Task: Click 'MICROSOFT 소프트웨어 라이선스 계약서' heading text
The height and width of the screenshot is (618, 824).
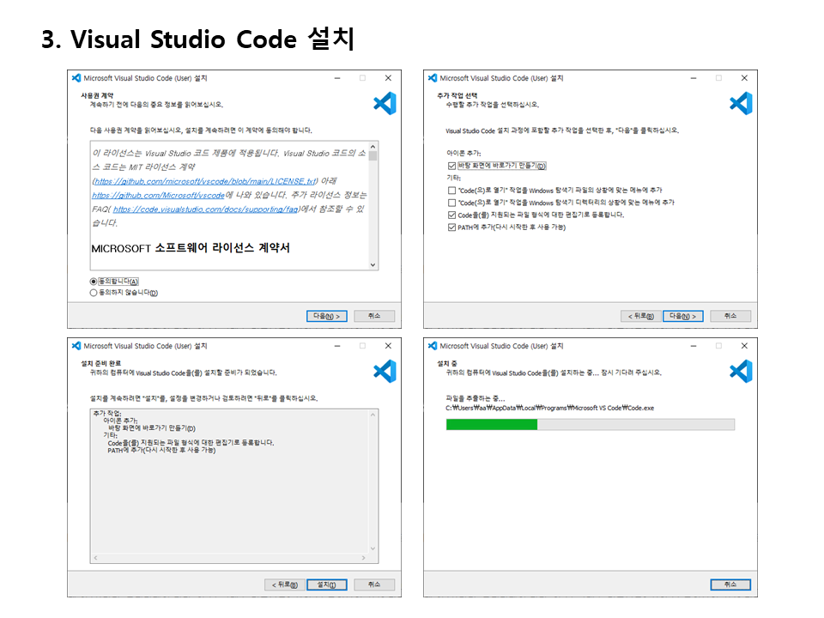Action: pos(191,247)
